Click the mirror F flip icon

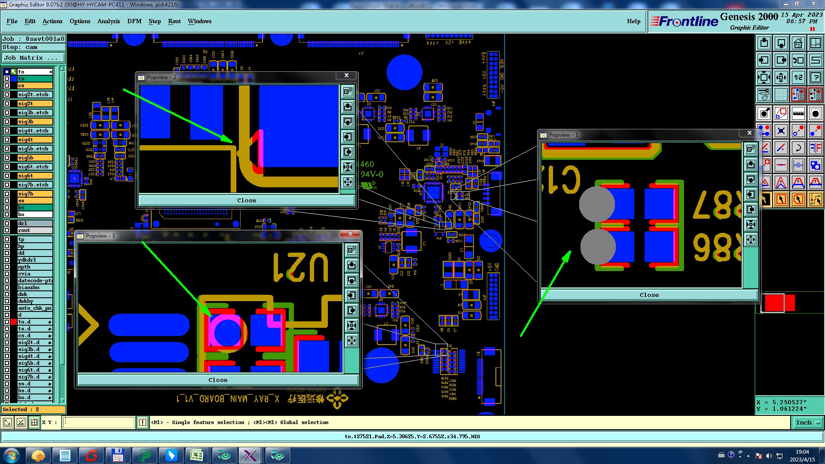[x=815, y=148]
